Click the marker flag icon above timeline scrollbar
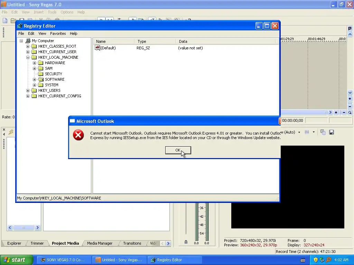The height and width of the screenshot is (265, 354). pyautogui.click(x=350, y=28)
